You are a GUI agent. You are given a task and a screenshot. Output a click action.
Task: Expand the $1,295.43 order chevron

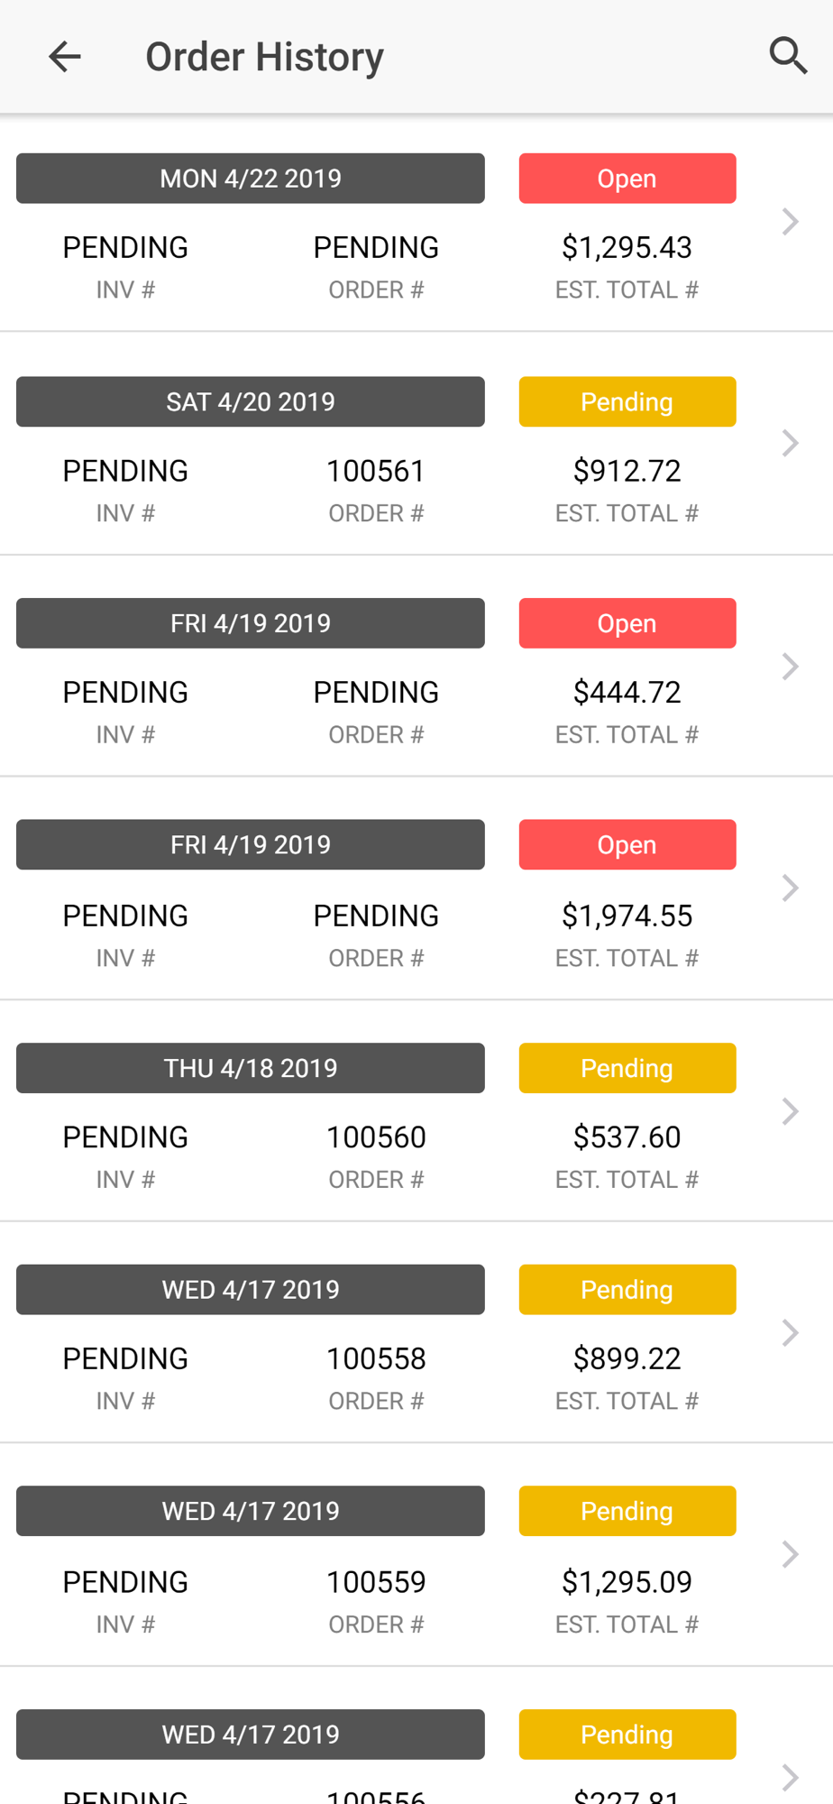click(790, 222)
